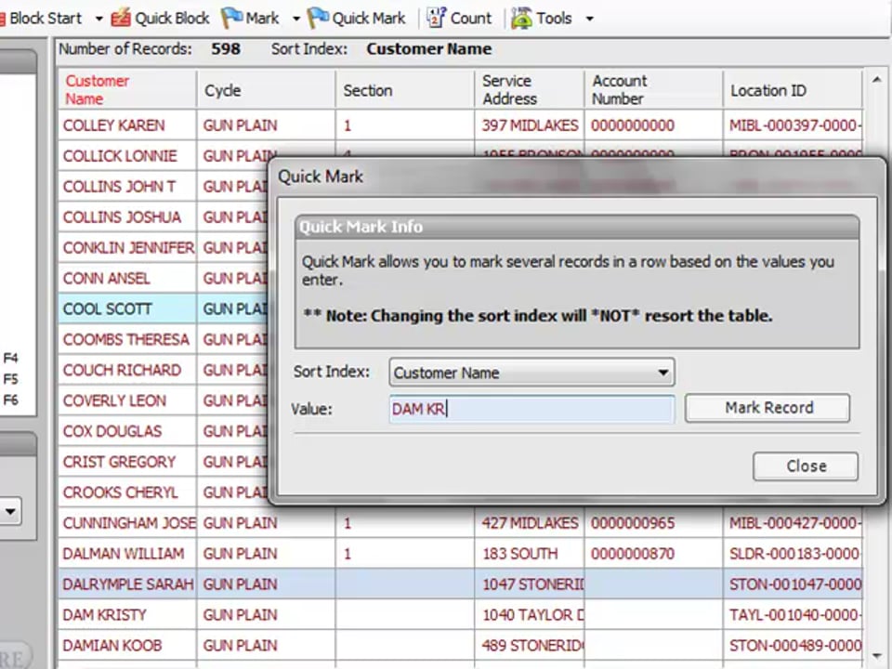
Task: Select the COLLINS JOHN T row
Action: (163, 187)
